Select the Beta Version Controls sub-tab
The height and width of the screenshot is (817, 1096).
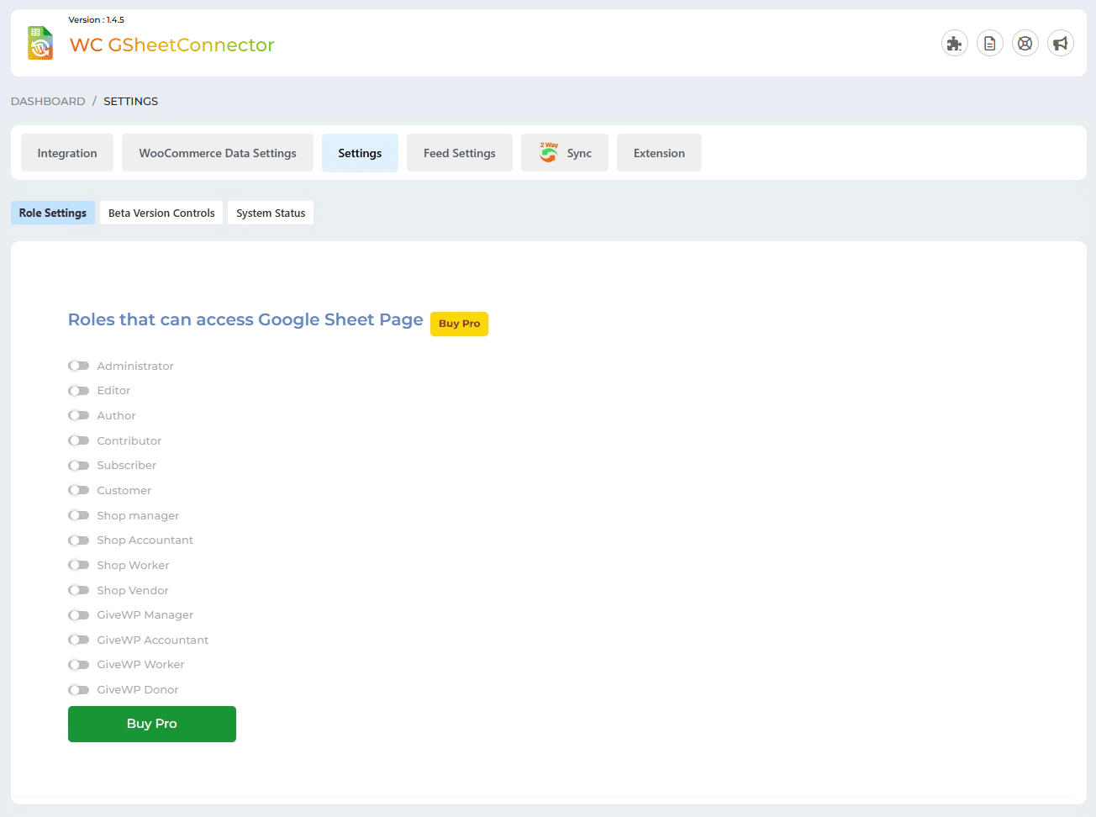click(161, 213)
